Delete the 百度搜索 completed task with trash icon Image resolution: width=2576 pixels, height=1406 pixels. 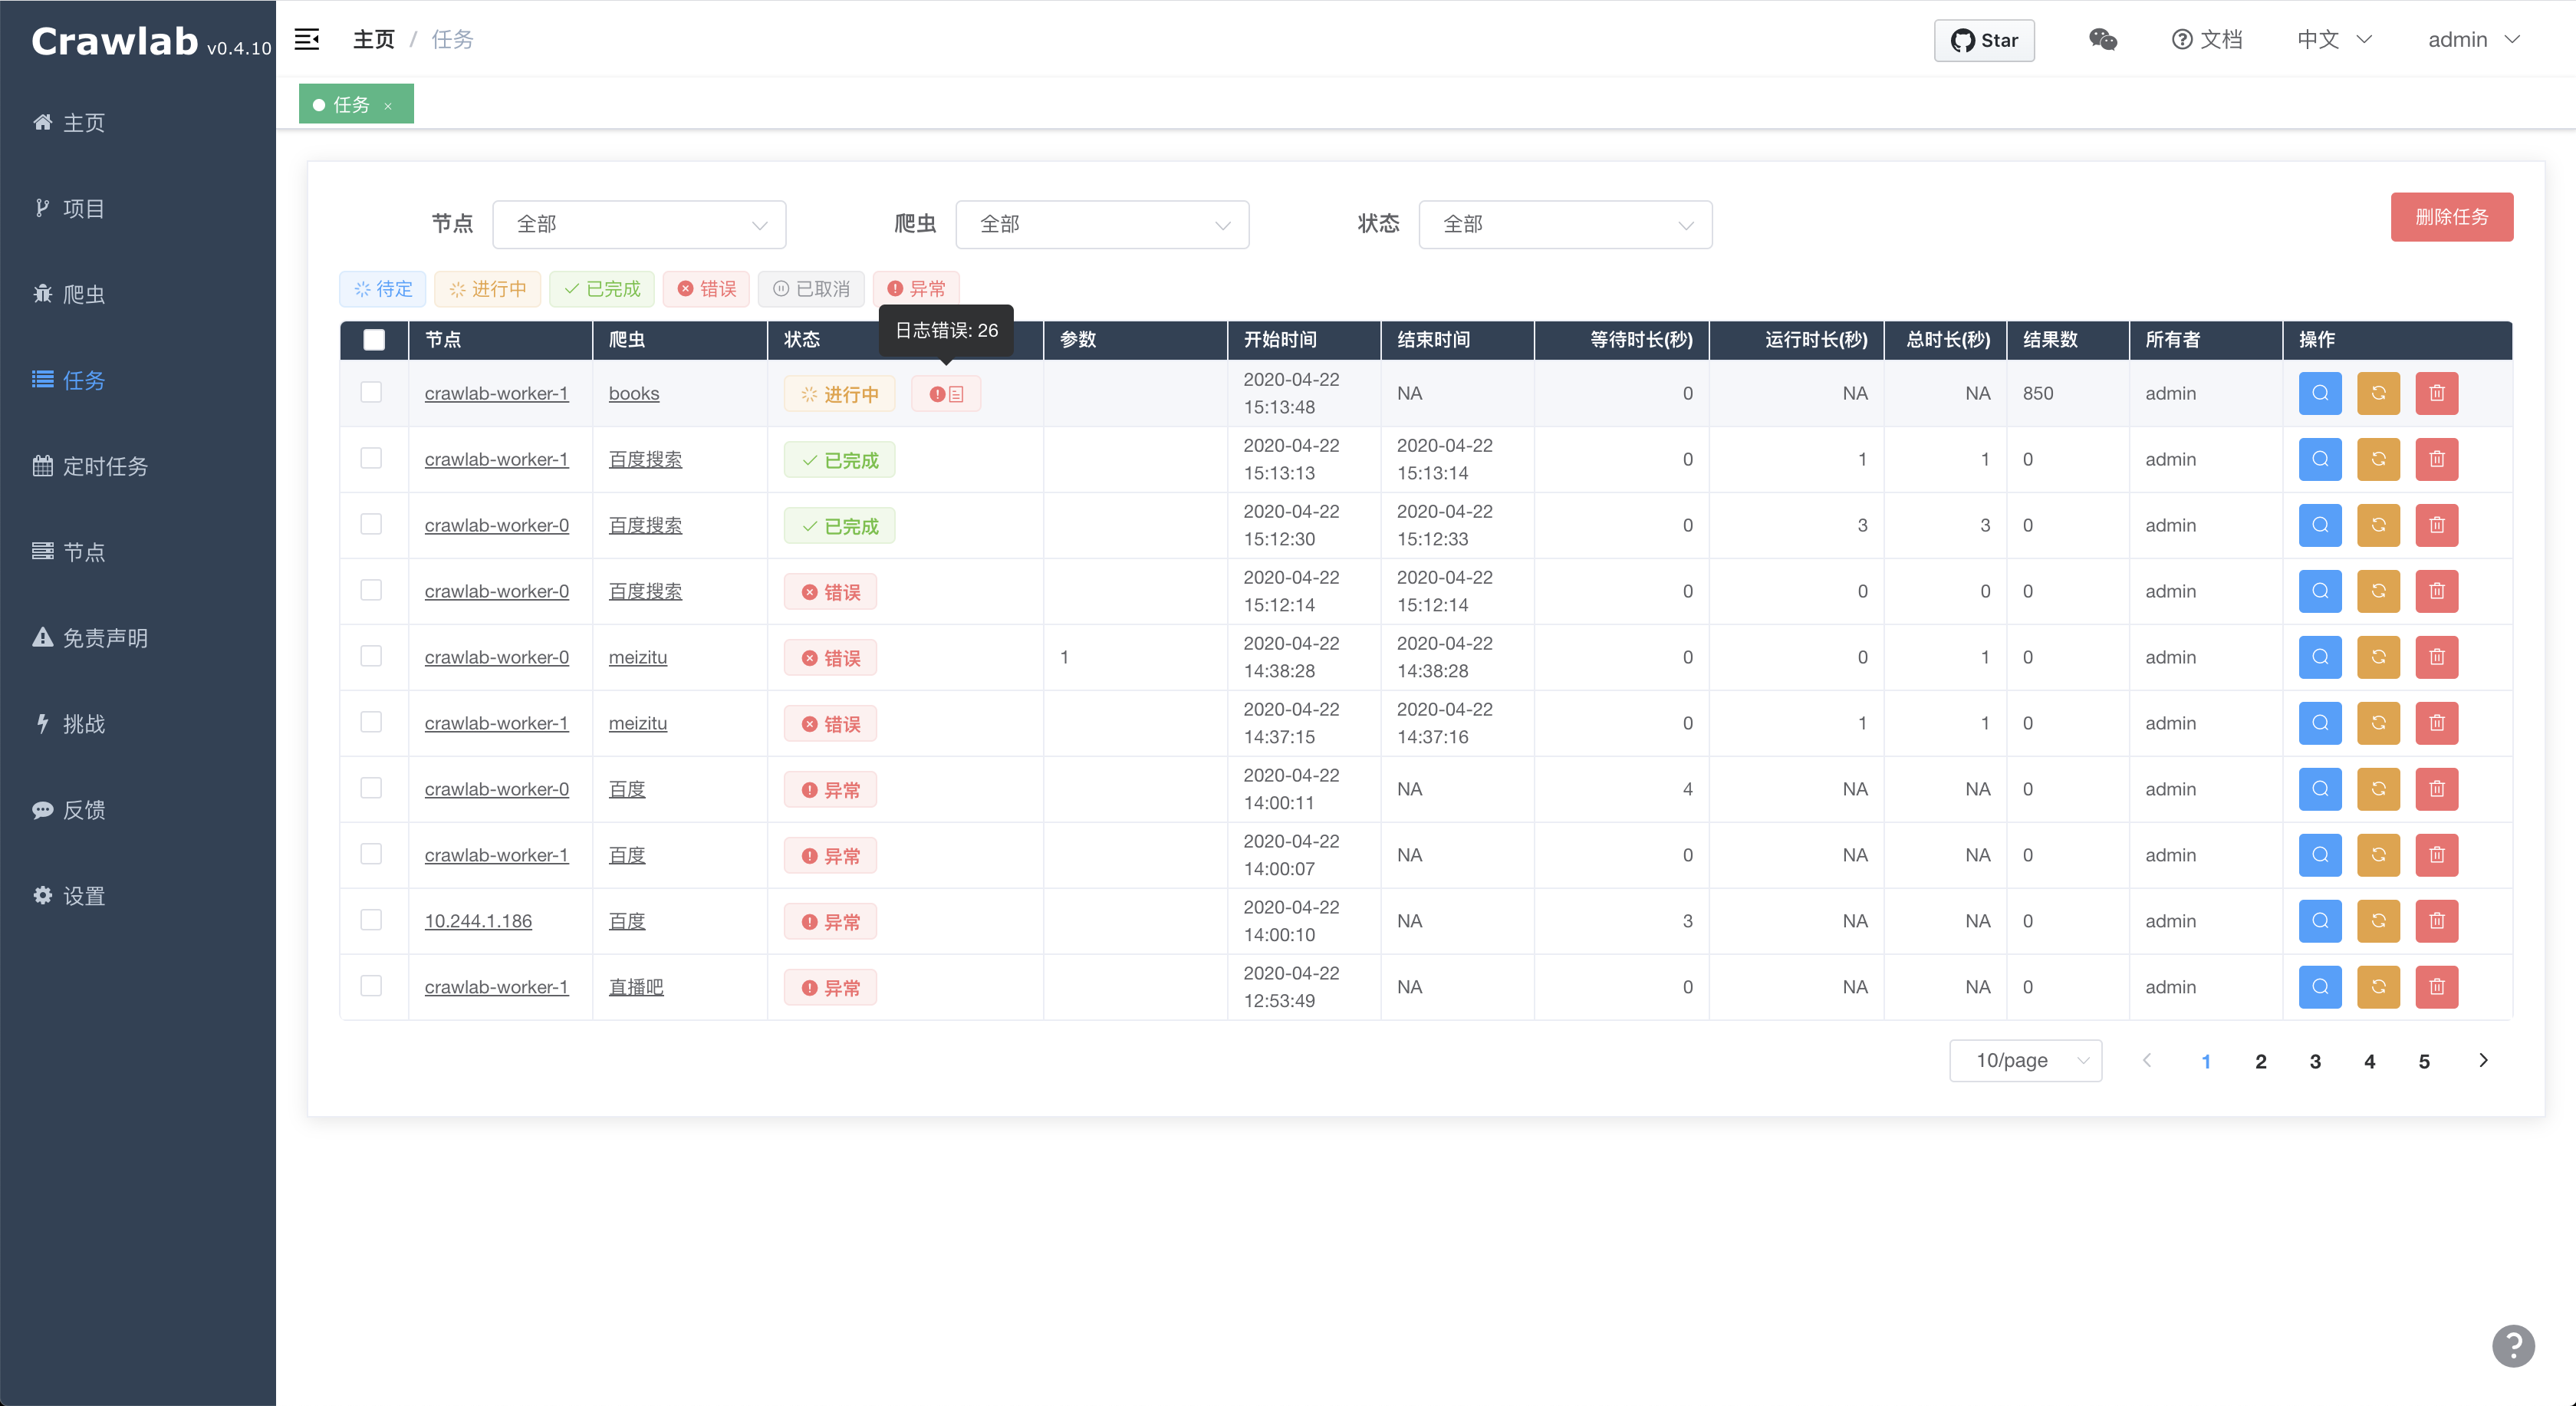click(2437, 459)
